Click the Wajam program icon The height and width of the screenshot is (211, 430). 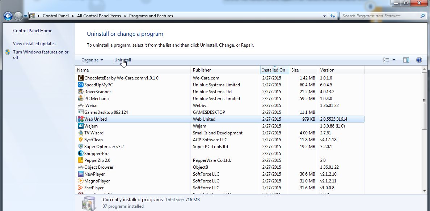tap(81, 126)
